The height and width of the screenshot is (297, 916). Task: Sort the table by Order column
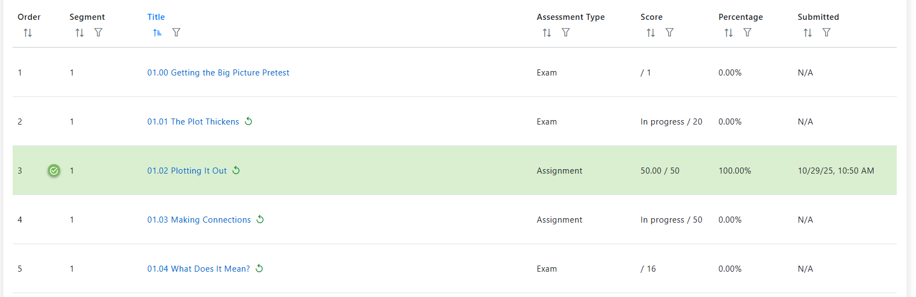click(x=28, y=33)
